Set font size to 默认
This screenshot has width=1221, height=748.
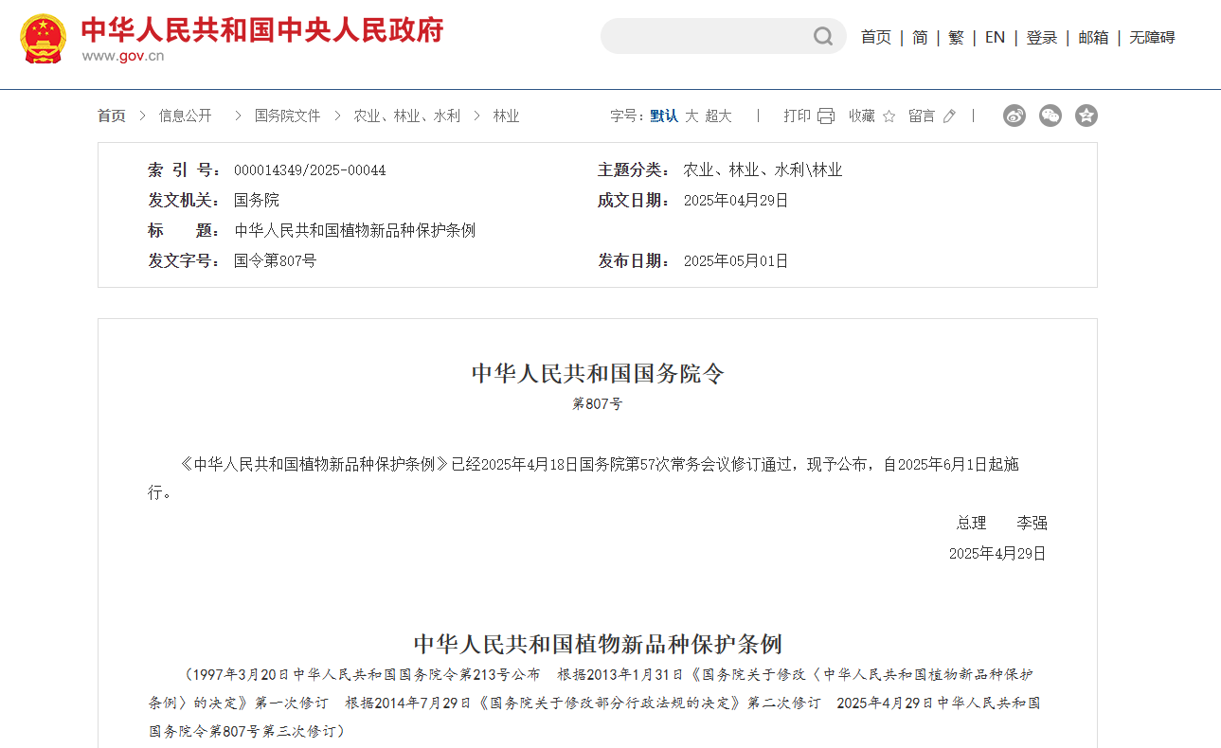(664, 116)
